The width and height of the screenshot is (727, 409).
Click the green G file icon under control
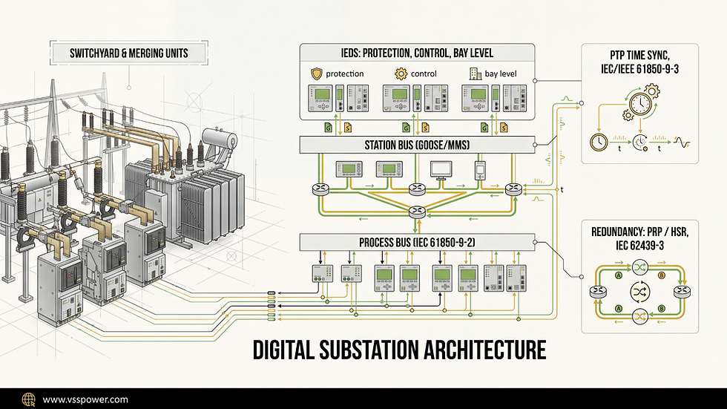coord(406,128)
